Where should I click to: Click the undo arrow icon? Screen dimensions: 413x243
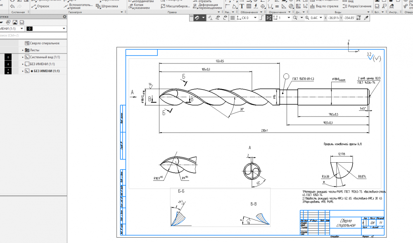point(12,6)
